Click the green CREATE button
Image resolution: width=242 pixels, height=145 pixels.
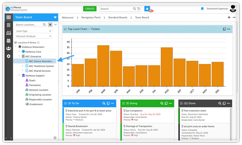[90, 9]
